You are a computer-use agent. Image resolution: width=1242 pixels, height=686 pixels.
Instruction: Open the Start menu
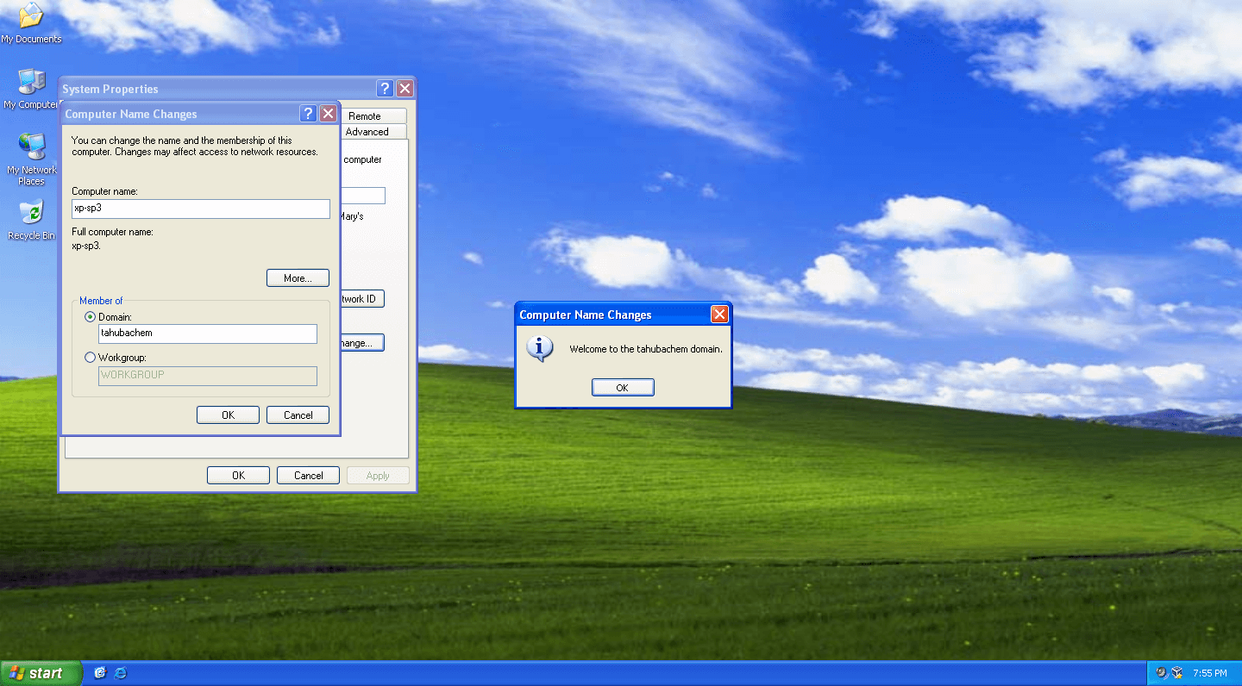pos(41,673)
